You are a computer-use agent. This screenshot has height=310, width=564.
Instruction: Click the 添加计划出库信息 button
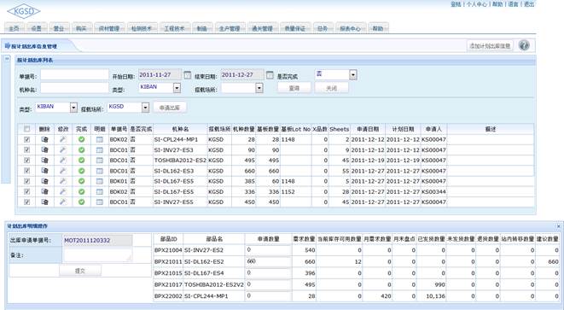click(490, 46)
